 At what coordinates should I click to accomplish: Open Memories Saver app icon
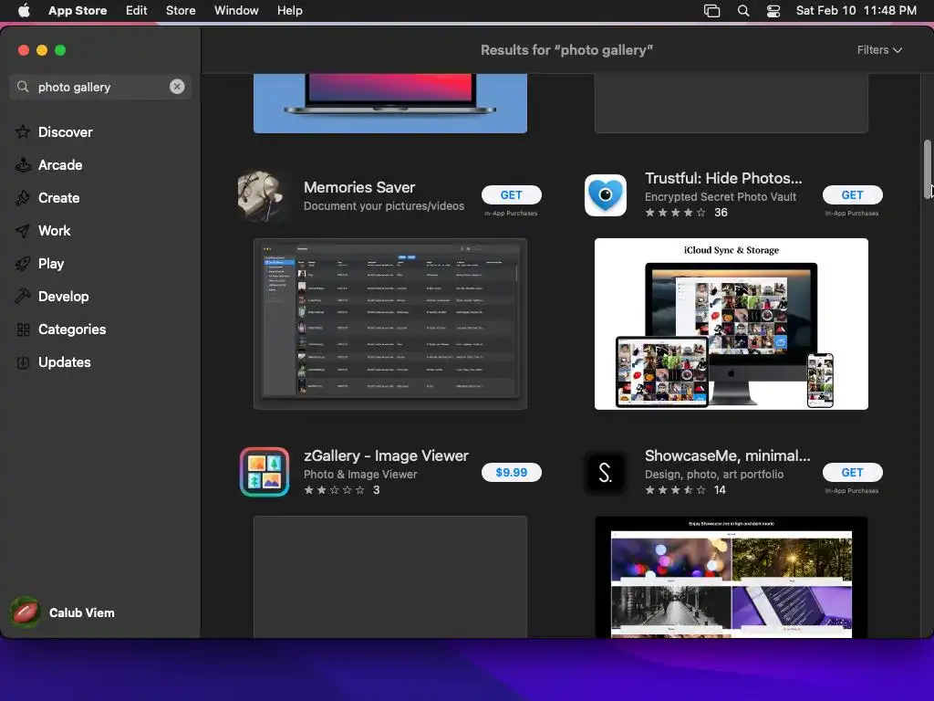(262, 195)
